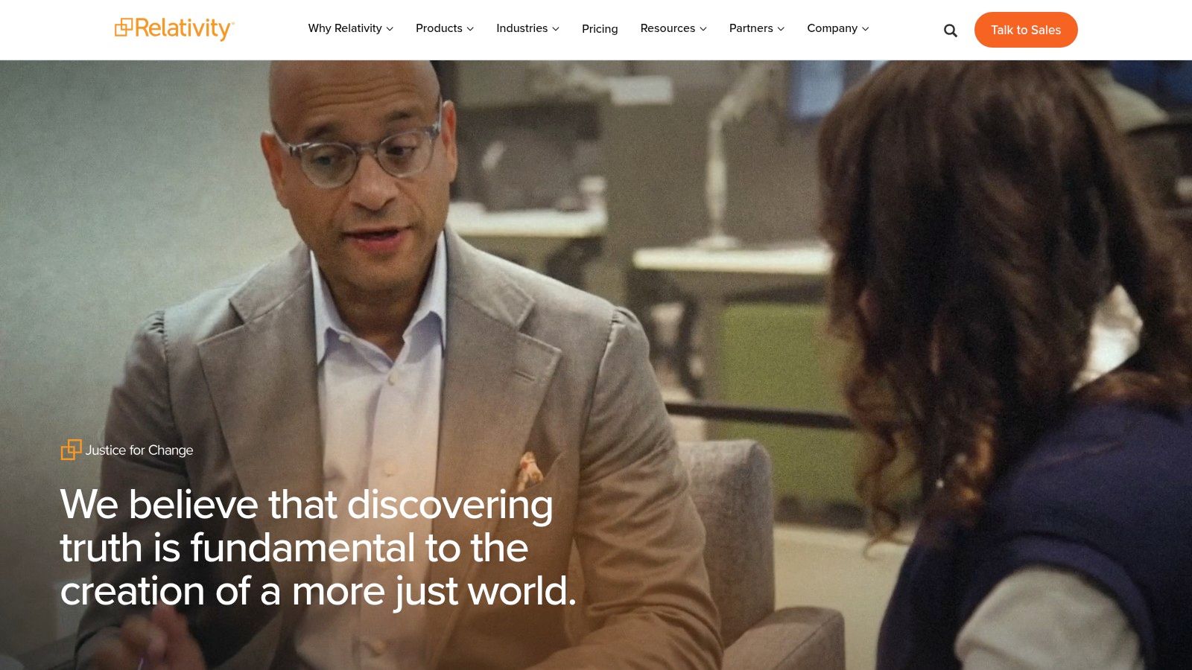
Task: Select the Products menu label
Action: pyautogui.click(x=439, y=28)
